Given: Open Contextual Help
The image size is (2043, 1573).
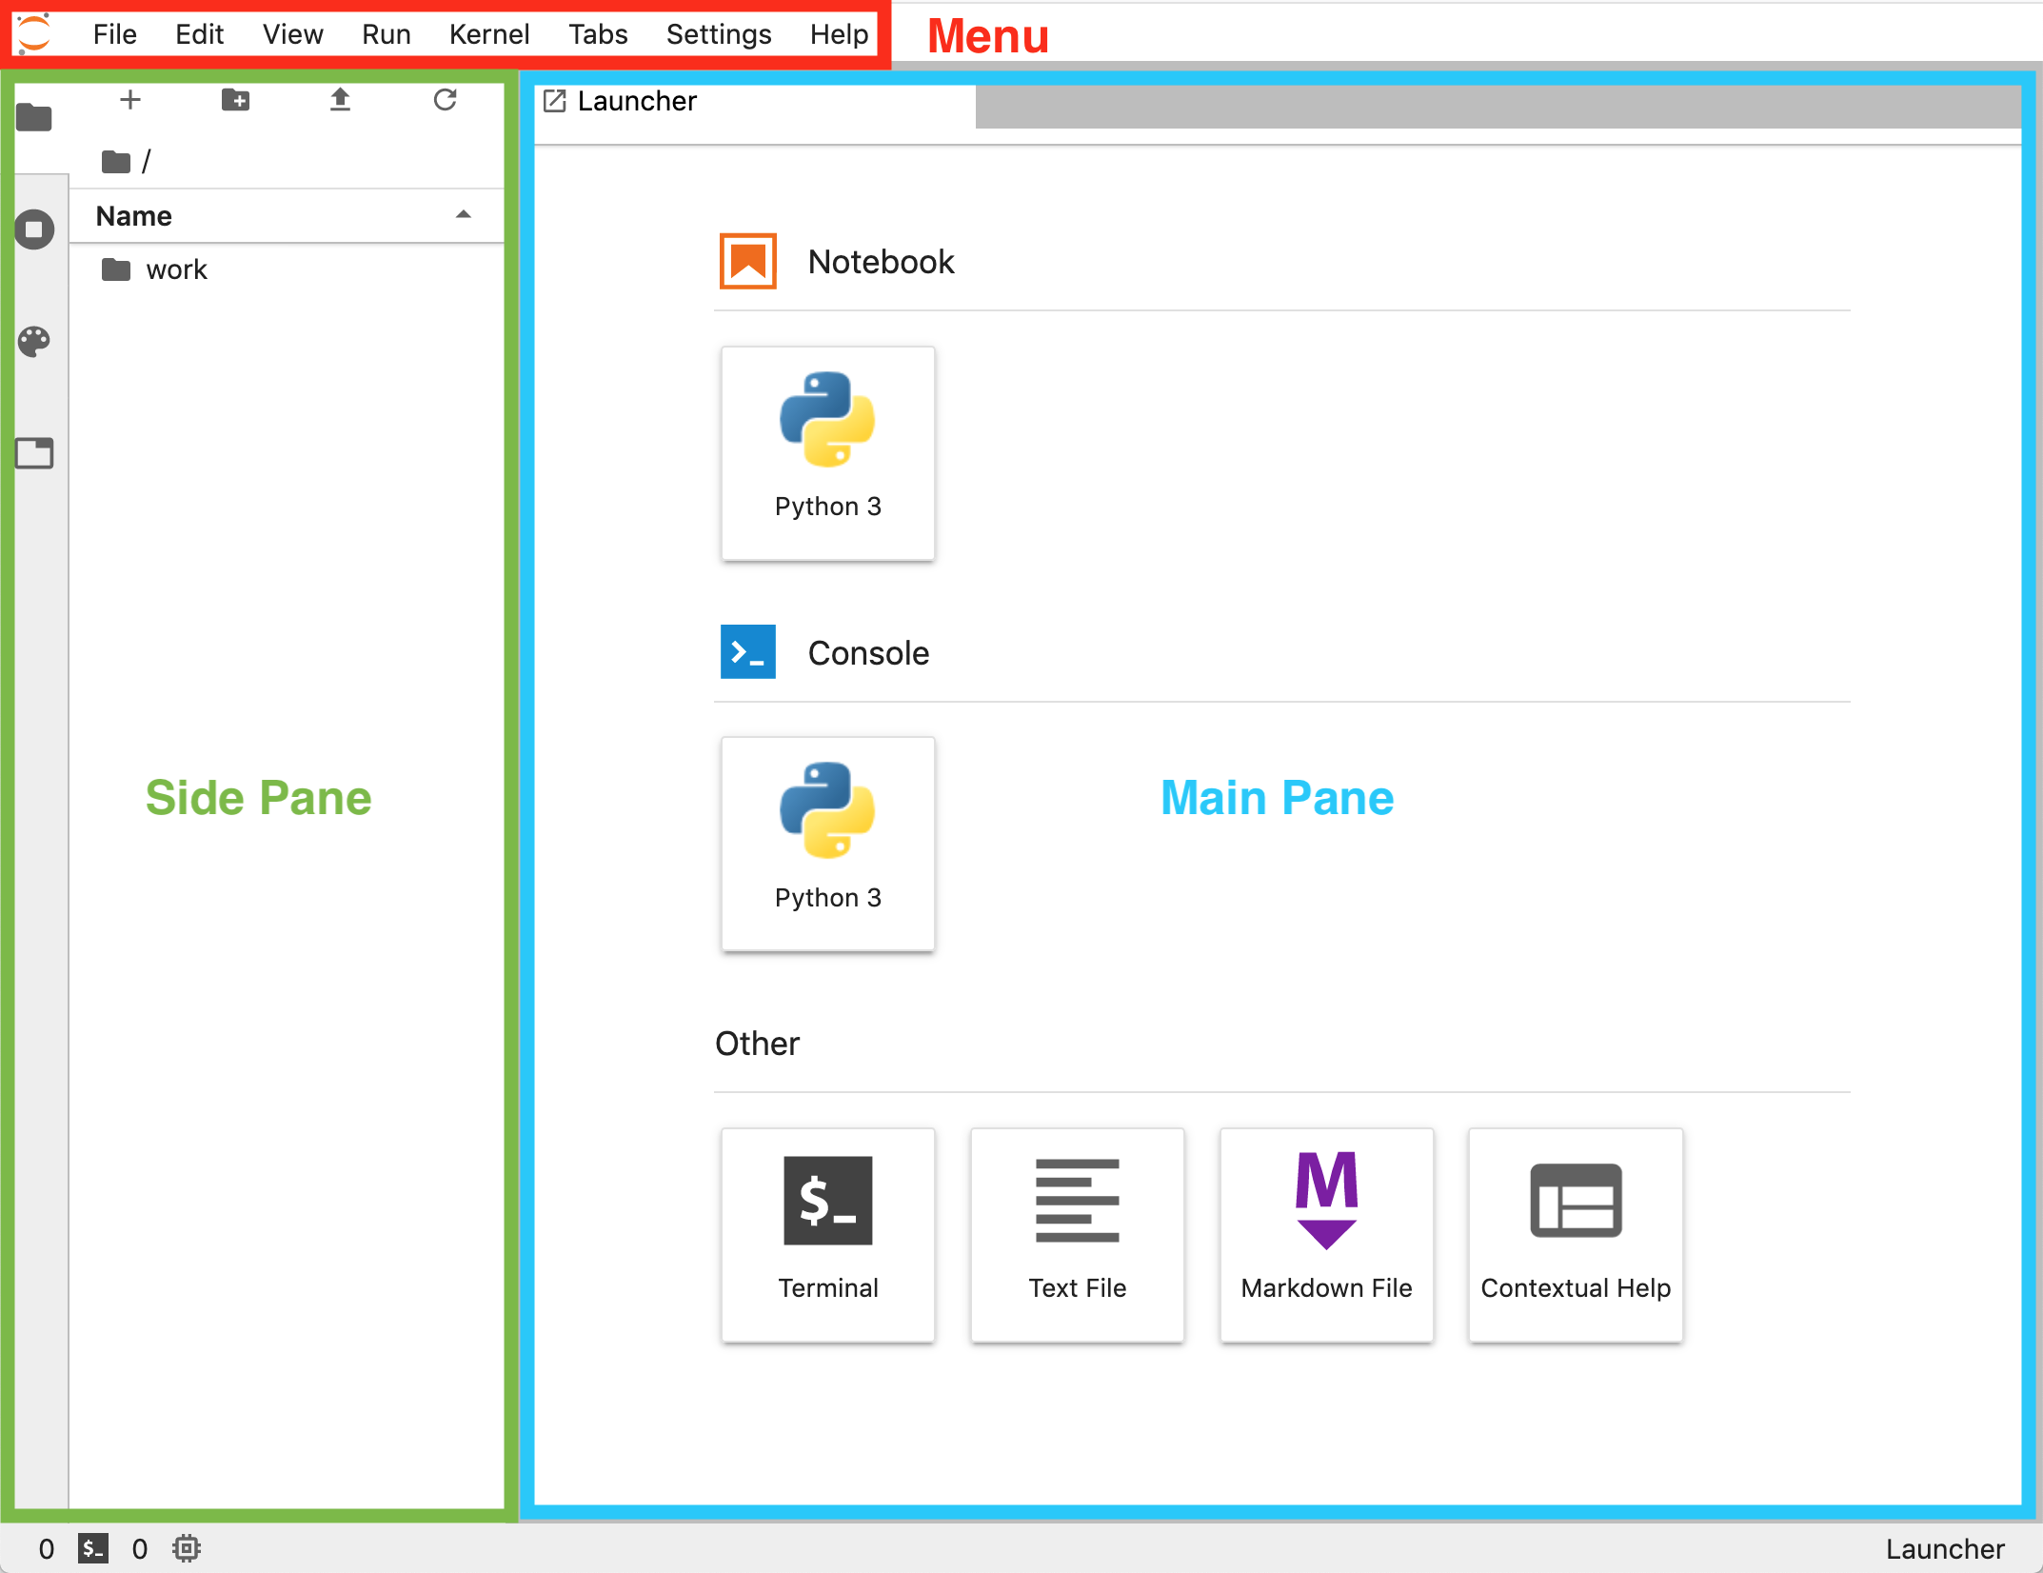Looking at the screenshot, I should pos(1576,1235).
